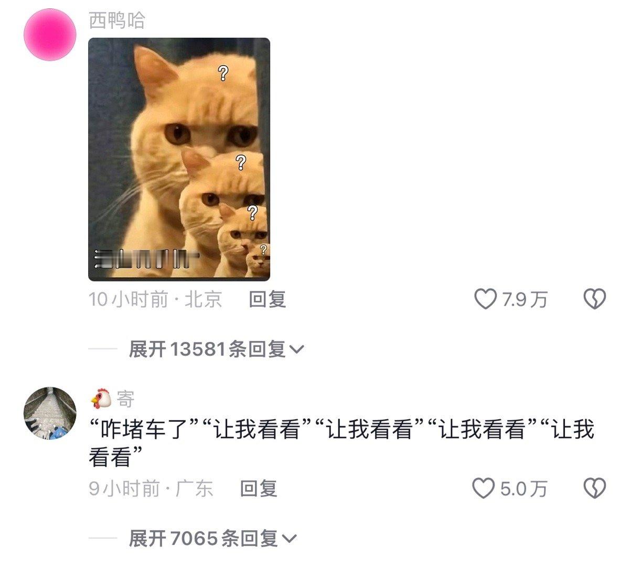This screenshot has height=566, width=631.
Task: Like the 咋堵车了 comment with heart icon
Action: (483, 488)
